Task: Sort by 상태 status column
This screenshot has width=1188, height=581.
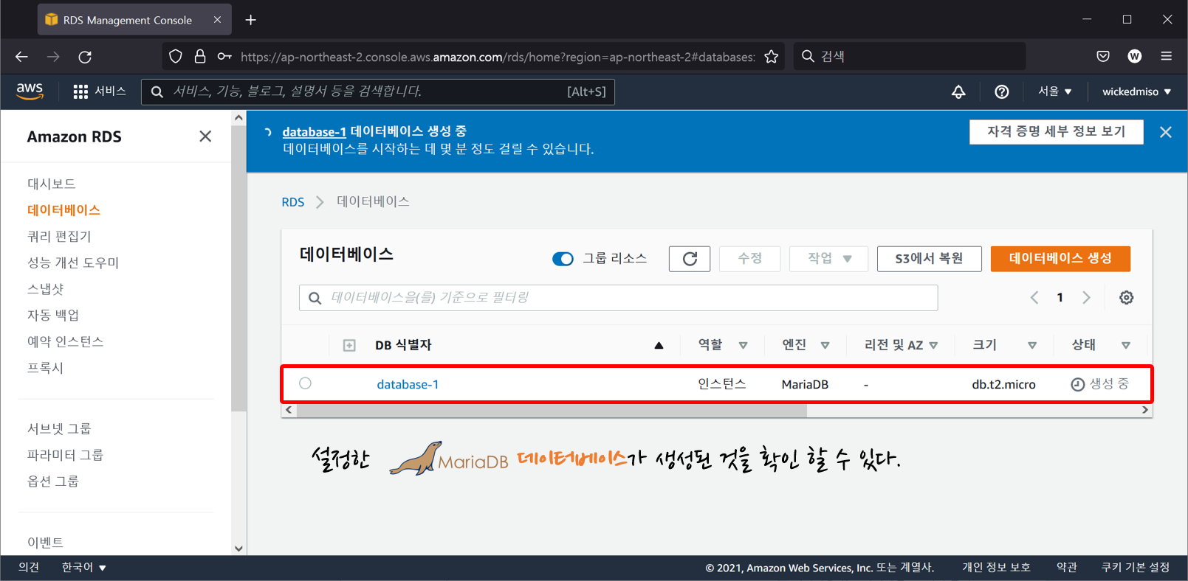Action: pos(1126,345)
